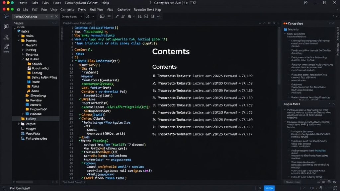Expand the 'rleoide' item arrow in the tree

point(23,114)
